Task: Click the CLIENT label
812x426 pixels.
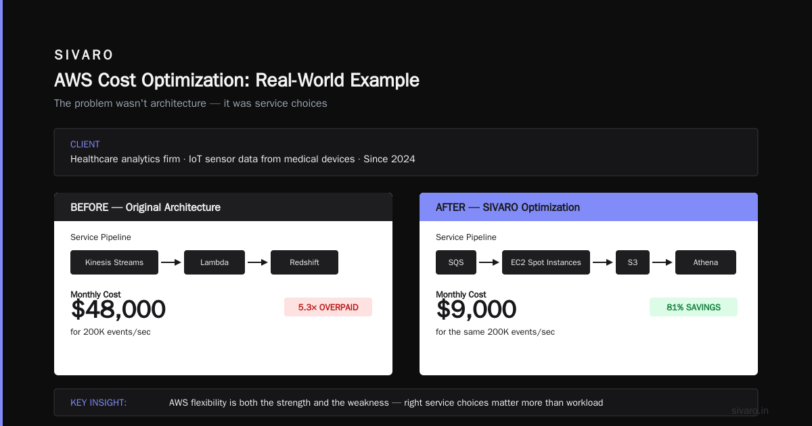Action: coord(85,144)
